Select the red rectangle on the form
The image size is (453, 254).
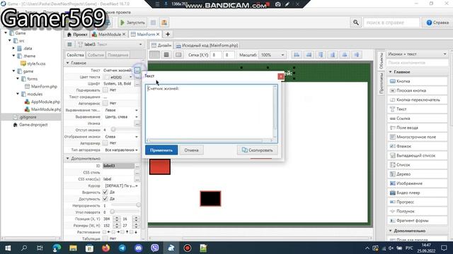click(160, 167)
